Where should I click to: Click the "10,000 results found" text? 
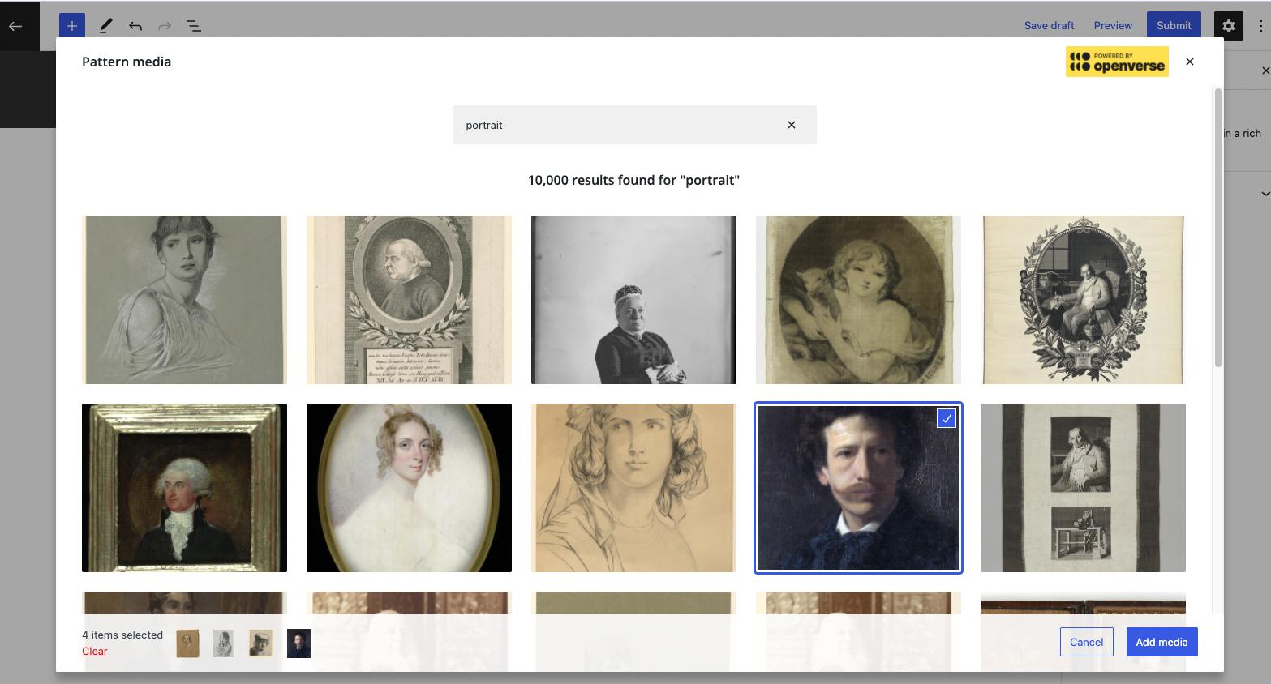633,180
